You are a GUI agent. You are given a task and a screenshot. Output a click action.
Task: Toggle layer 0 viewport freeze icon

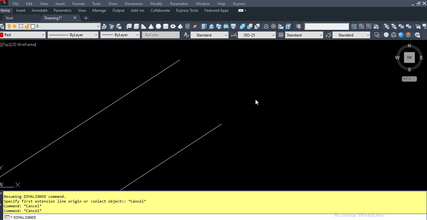pos(21,26)
